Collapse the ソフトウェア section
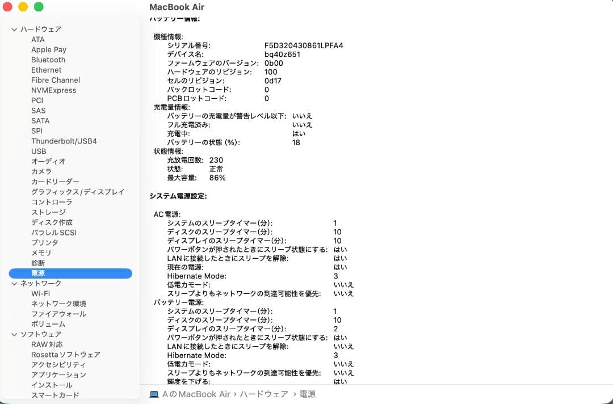This screenshot has width=613, height=404. [x=14, y=334]
